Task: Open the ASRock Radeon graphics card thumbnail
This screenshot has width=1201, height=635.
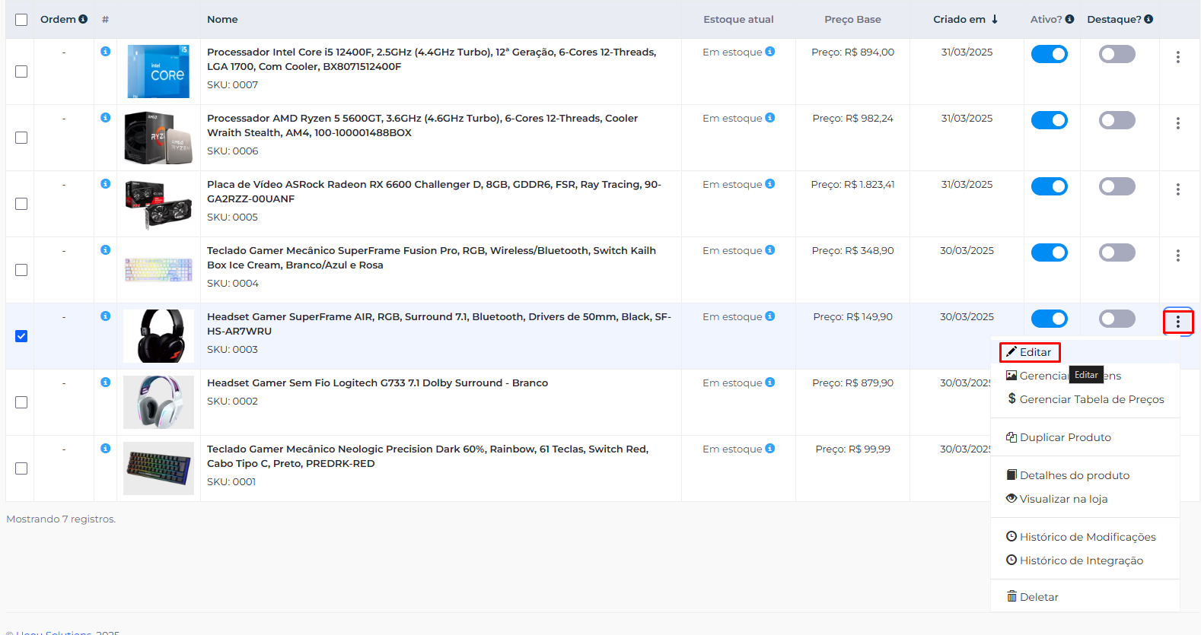Action: (x=158, y=204)
